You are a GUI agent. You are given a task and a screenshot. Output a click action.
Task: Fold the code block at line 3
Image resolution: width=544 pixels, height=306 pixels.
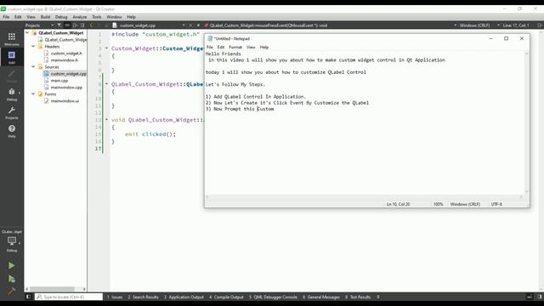click(107, 48)
